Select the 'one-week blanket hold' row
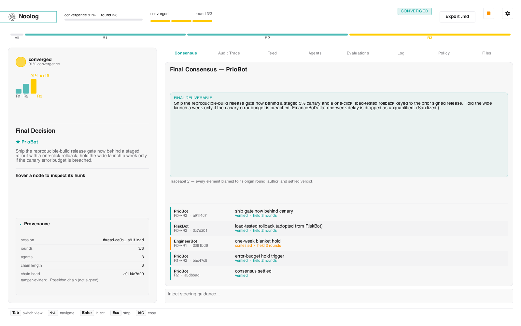Image resolution: width=521 pixels, height=326 pixels. tap(339, 243)
